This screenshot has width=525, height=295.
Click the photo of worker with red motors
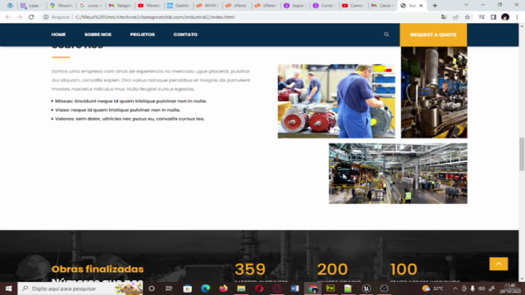pyautogui.click(x=336, y=101)
